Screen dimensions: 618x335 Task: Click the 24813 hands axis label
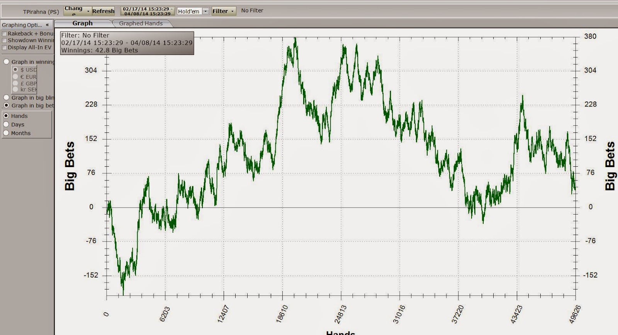tap(340, 314)
